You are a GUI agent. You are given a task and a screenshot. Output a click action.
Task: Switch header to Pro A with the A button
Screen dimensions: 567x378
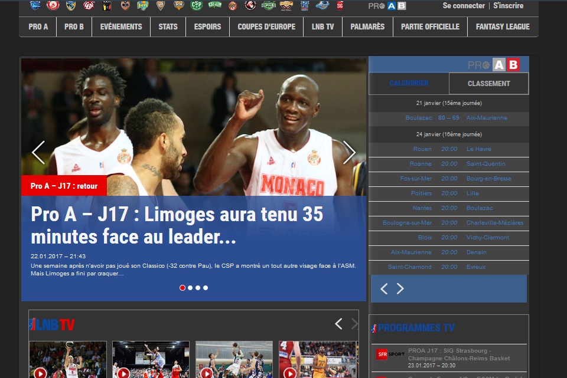pyautogui.click(x=391, y=6)
